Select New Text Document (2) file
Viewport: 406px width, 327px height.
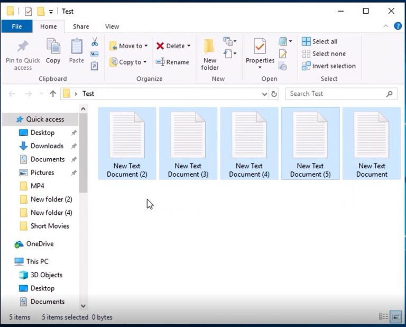(127, 143)
